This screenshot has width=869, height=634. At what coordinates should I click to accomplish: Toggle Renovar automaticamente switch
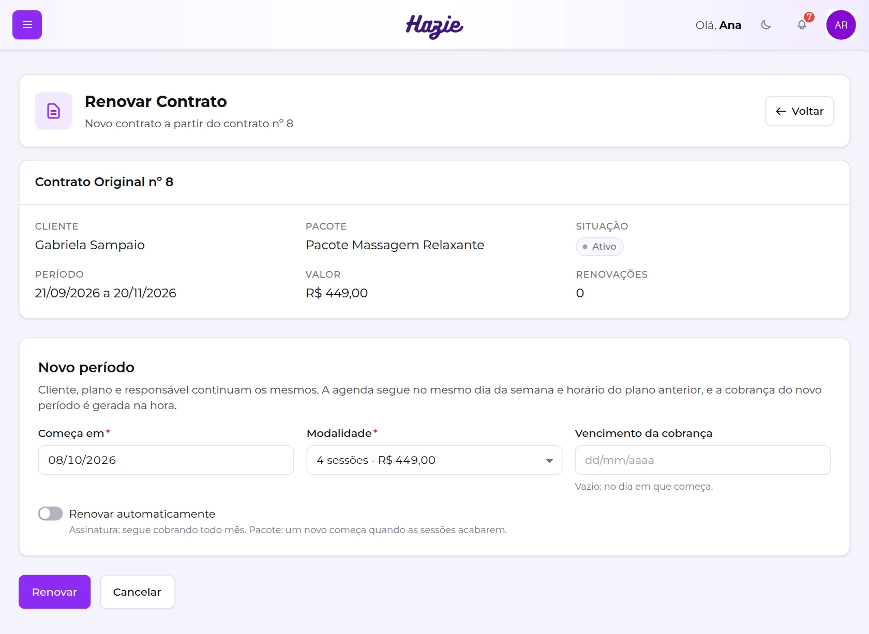click(x=50, y=514)
